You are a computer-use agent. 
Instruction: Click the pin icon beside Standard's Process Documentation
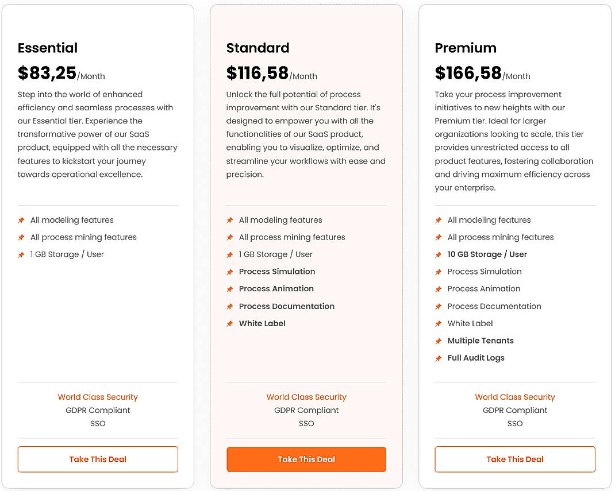pos(230,306)
